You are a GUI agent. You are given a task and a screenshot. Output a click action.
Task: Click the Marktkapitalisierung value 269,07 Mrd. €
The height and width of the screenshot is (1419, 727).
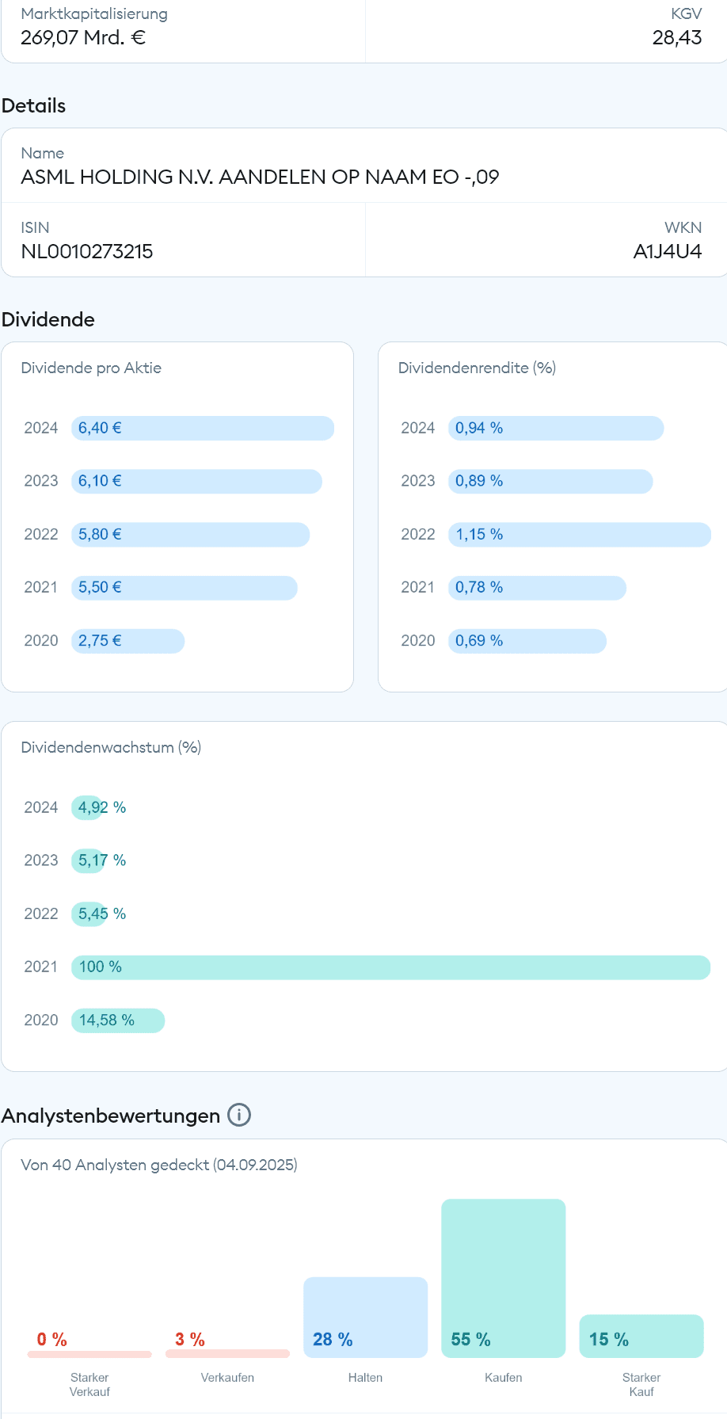pos(83,38)
